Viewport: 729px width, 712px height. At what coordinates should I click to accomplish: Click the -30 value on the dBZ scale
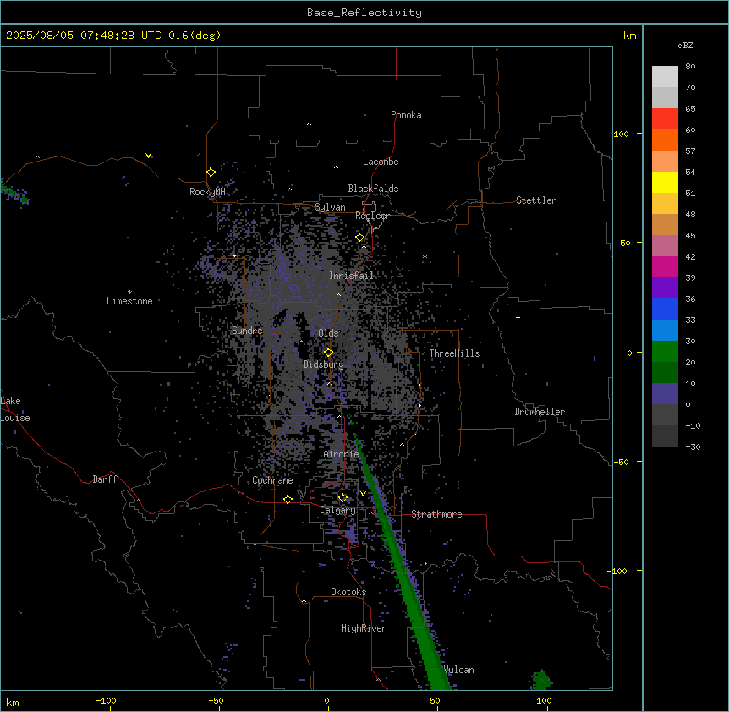[693, 447]
